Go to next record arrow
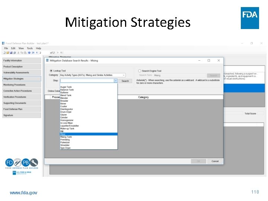This screenshot has height=201, width=268. point(58,52)
